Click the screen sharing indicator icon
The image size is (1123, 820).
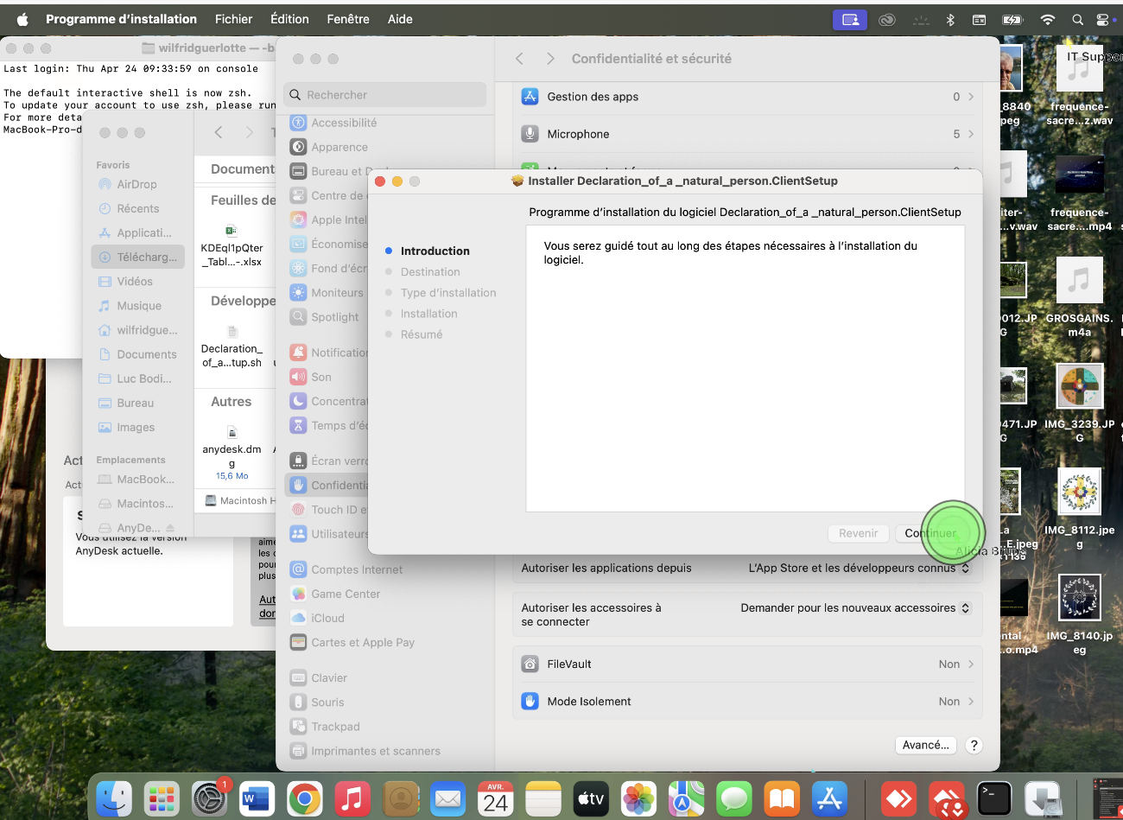pyautogui.click(x=849, y=19)
